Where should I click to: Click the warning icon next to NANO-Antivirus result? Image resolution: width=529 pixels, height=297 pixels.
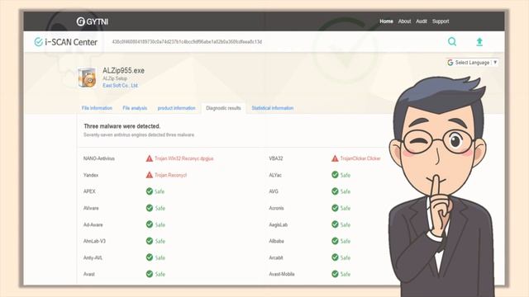[x=149, y=158]
